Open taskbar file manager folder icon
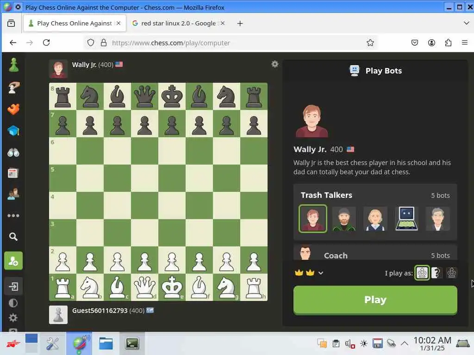This screenshot has height=355, width=474. (106, 343)
